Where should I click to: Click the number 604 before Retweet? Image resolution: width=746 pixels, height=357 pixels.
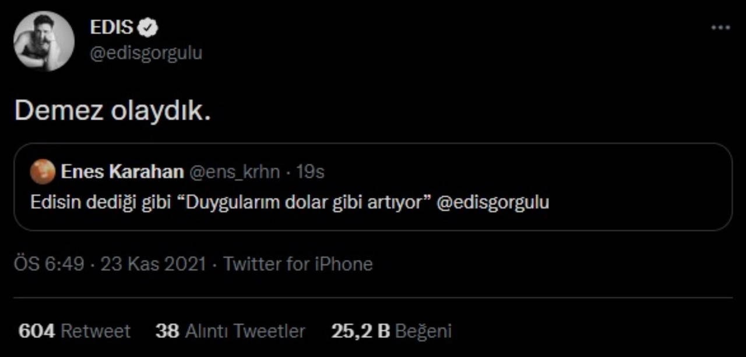[37, 331]
